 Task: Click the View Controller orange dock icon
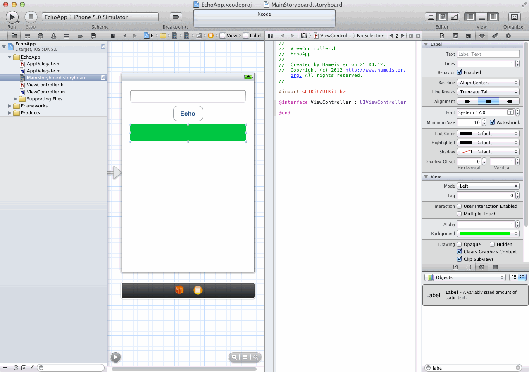click(x=198, y=290)
